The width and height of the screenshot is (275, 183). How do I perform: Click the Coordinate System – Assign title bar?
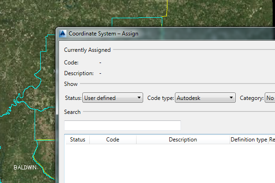coord(165,34)
